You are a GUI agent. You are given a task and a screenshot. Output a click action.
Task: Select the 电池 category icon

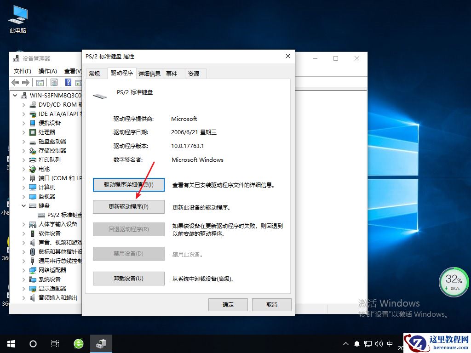(33, 169)
